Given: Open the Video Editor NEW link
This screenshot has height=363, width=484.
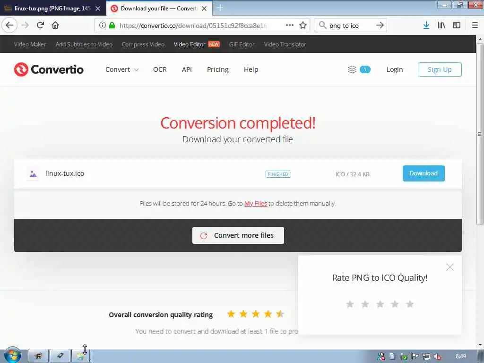Looking at the screenshot, I should (x=197, y=44).
